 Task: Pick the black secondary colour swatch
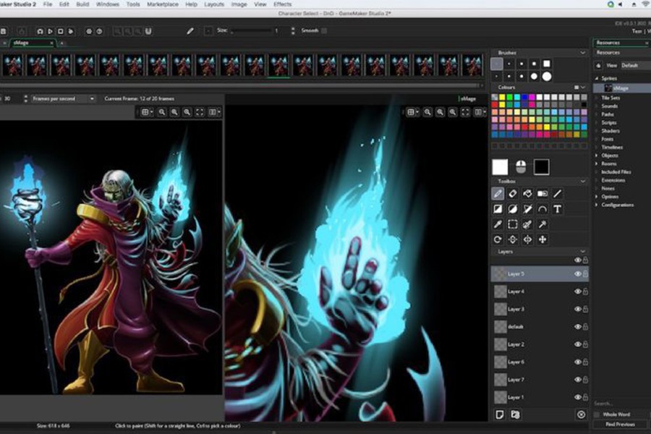pos(541,167)
